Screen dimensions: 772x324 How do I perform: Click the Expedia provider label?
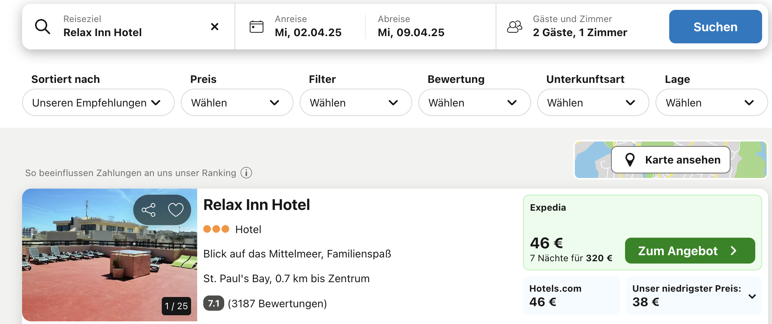coord(548,208)
